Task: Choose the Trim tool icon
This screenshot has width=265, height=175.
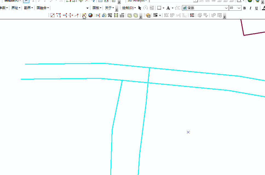Action: coord(71,16)
